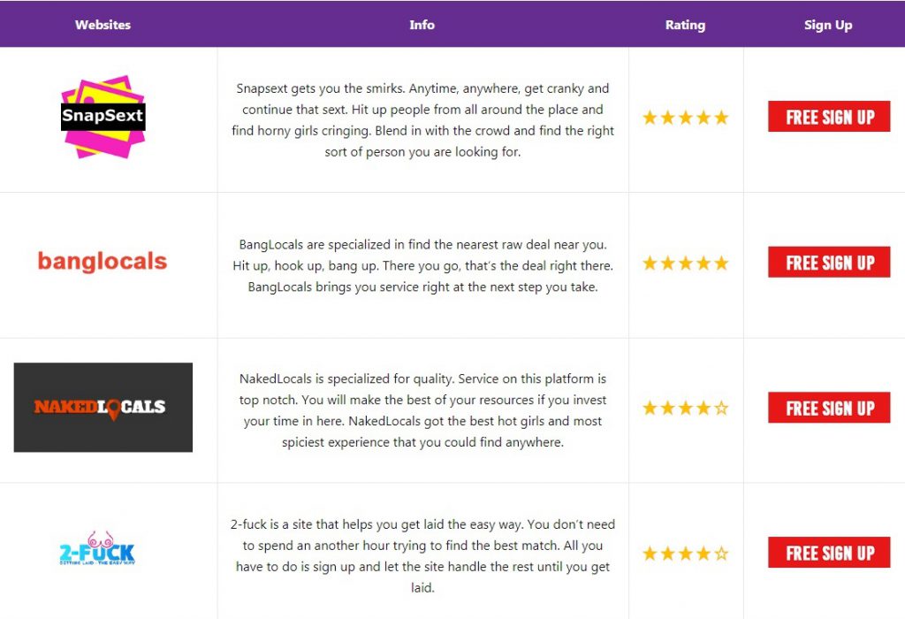Hit Free Sign Up for NakedLocals
This screenshot has width=905, height=619.
point(828,409)
